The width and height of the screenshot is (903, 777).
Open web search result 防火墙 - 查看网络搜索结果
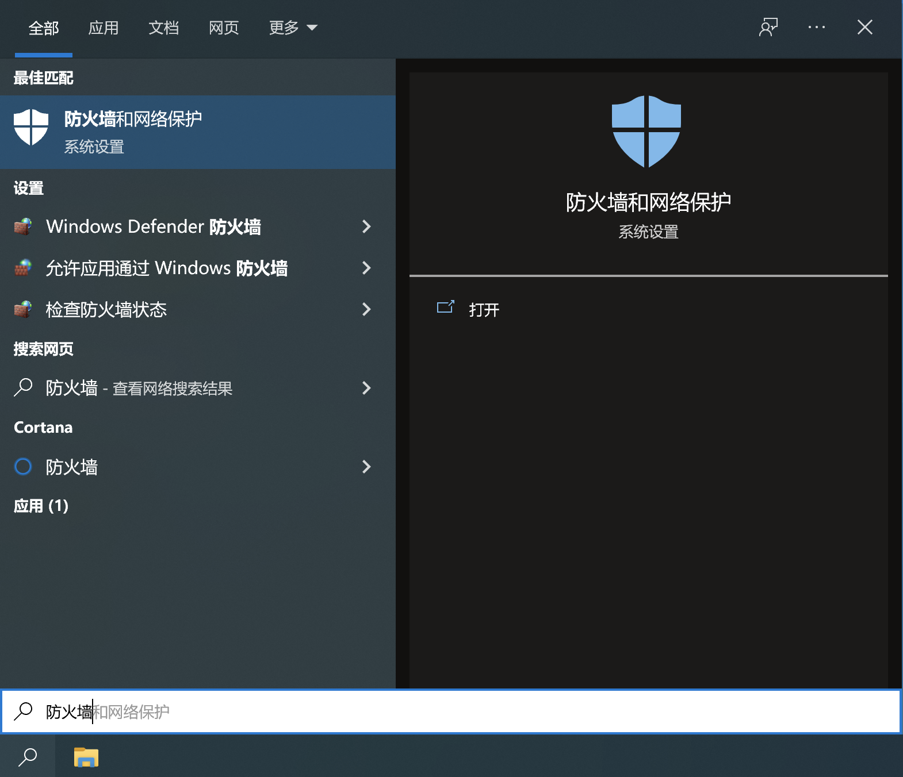198,388
